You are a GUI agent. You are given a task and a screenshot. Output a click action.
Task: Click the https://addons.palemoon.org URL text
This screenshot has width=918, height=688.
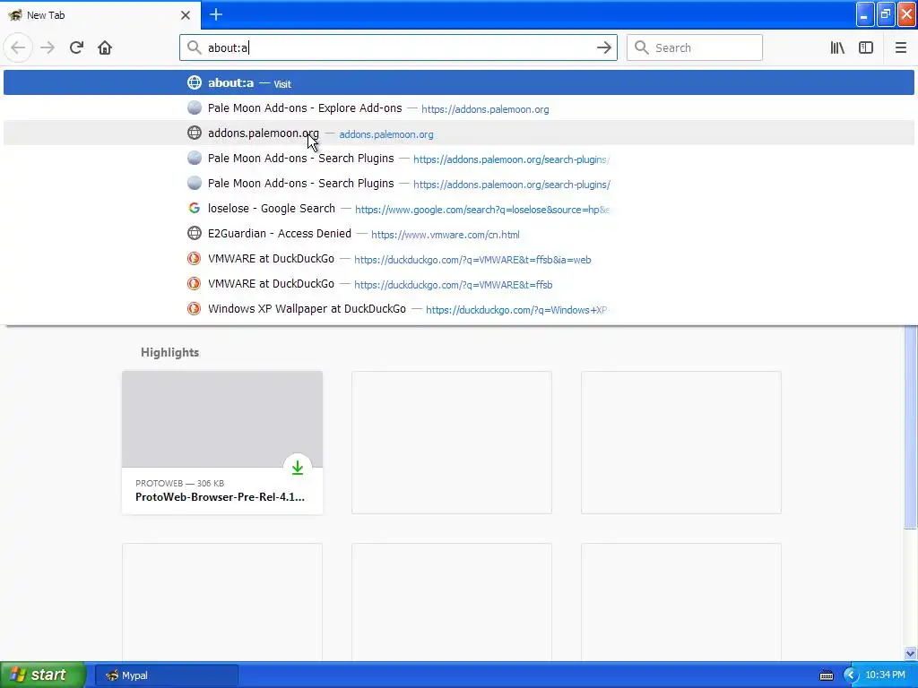pos(485,109)
